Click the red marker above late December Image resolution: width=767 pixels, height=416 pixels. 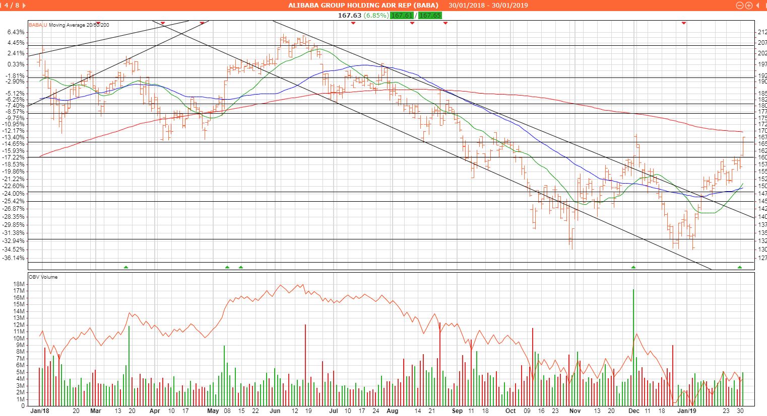pyautogui.click(x=684, y=23)
